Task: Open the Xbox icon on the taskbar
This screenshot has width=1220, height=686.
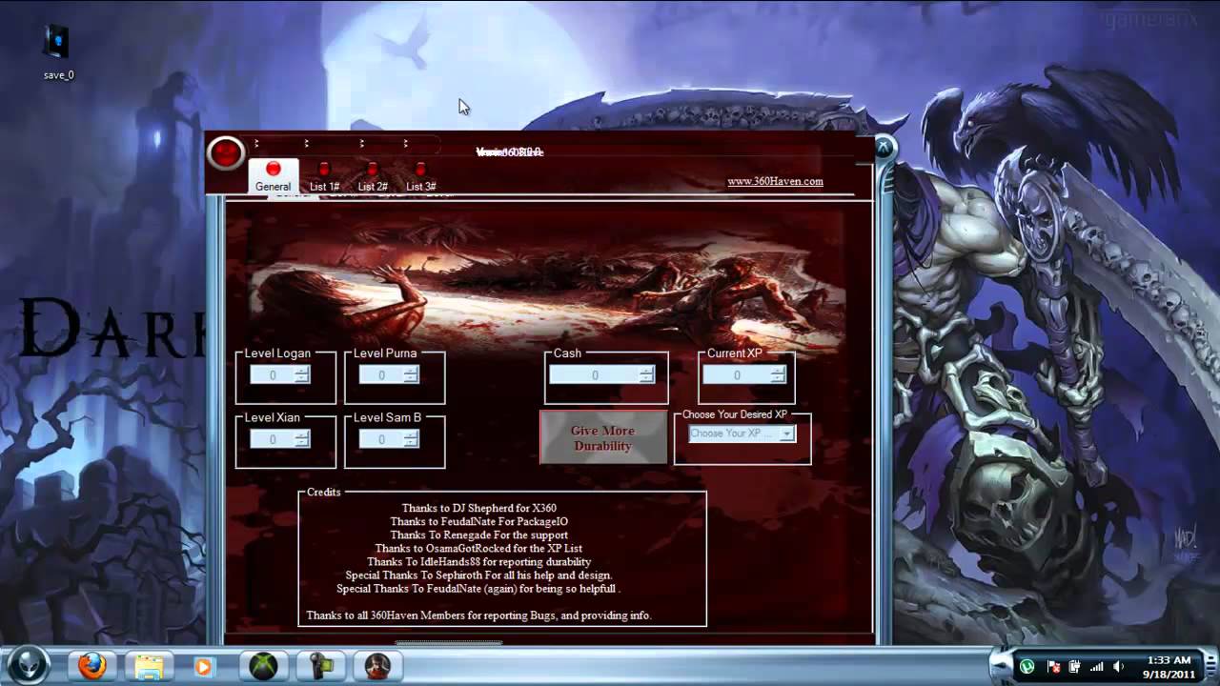Action: [263, 666]
